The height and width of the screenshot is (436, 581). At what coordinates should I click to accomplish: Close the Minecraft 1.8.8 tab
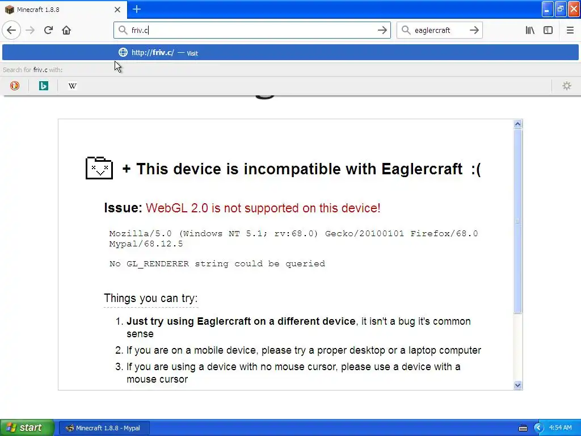tap(117, 10)
